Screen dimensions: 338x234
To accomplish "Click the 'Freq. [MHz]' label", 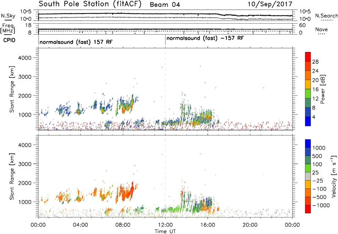I will coord(8,29).
